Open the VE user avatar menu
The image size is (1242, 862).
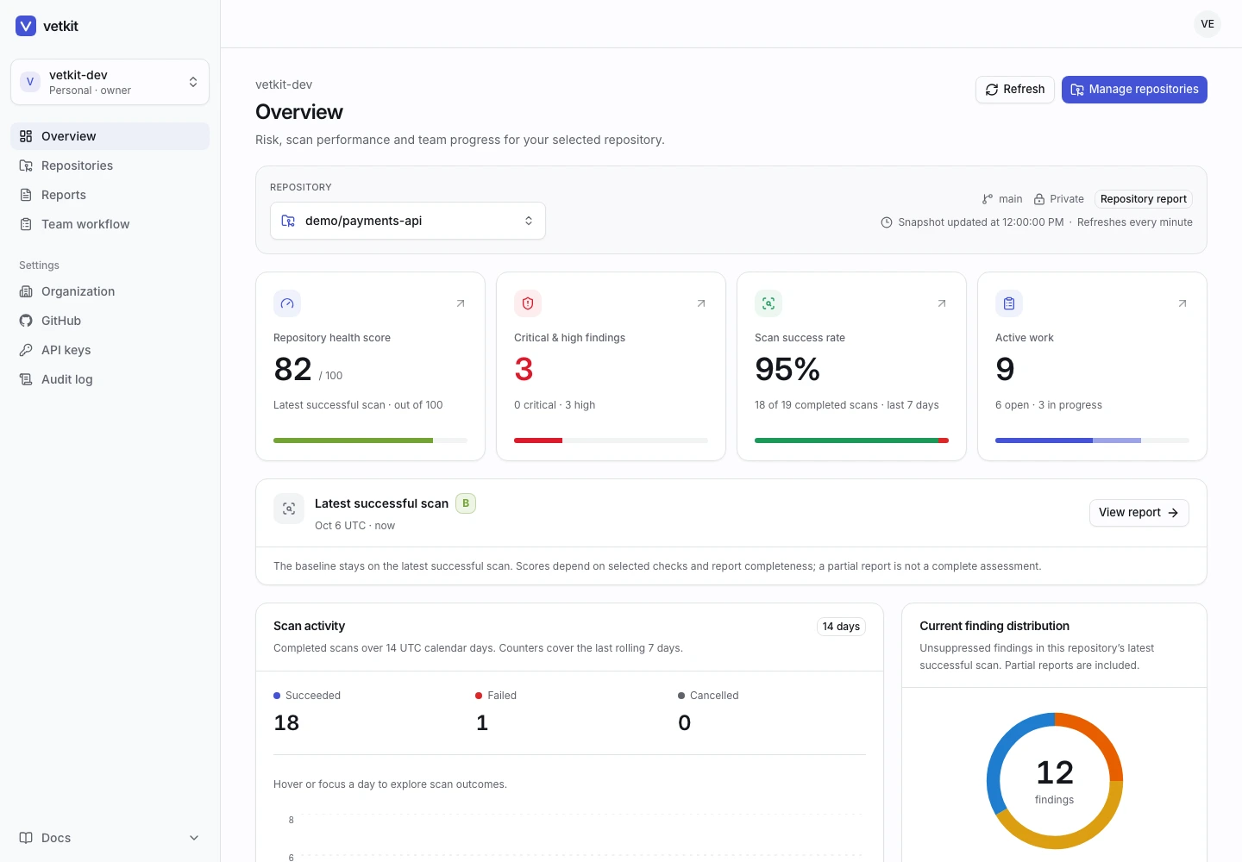(x=1207, y=24)
